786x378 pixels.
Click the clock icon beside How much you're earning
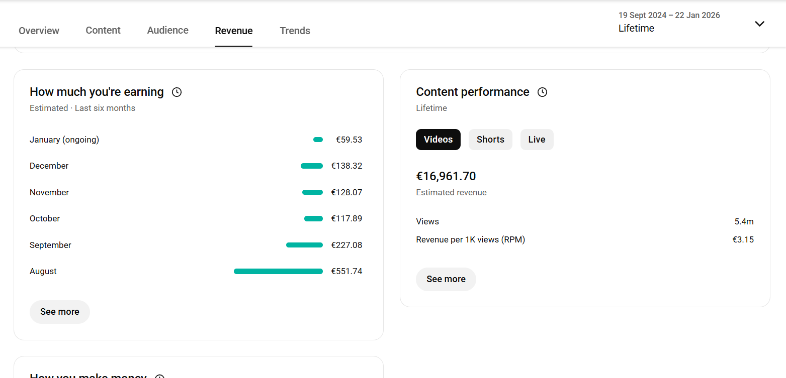tap(177, 92)
